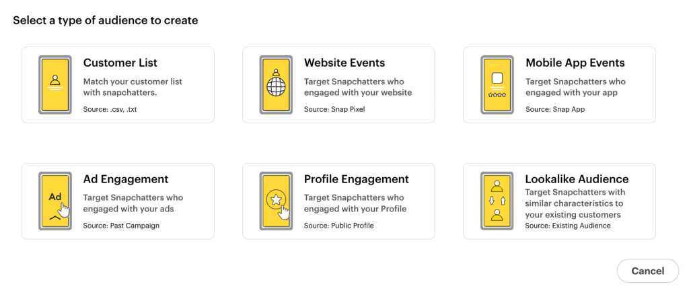Image resolution: width=689 pixels, height=295 pixels.
Task: Click the 'Source: Snap App' text
Action: [x=555, y=110]
